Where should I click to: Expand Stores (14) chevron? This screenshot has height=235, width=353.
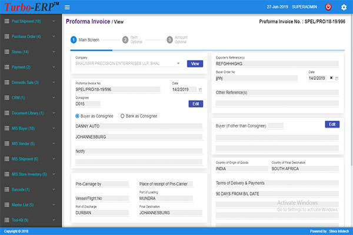click(54, 52)
